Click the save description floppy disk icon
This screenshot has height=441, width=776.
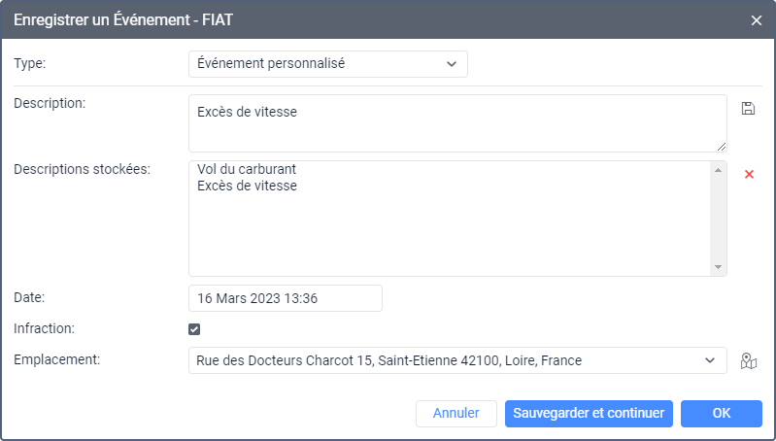pos(748,109)
